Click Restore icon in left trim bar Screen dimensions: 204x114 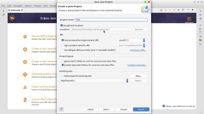click(x=4, y=11)
